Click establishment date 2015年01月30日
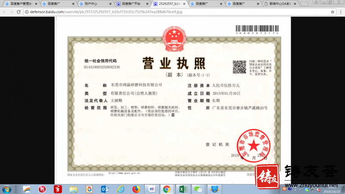Image resolution: width=345 pixels, height=194 pixels. tap(226, 93)
